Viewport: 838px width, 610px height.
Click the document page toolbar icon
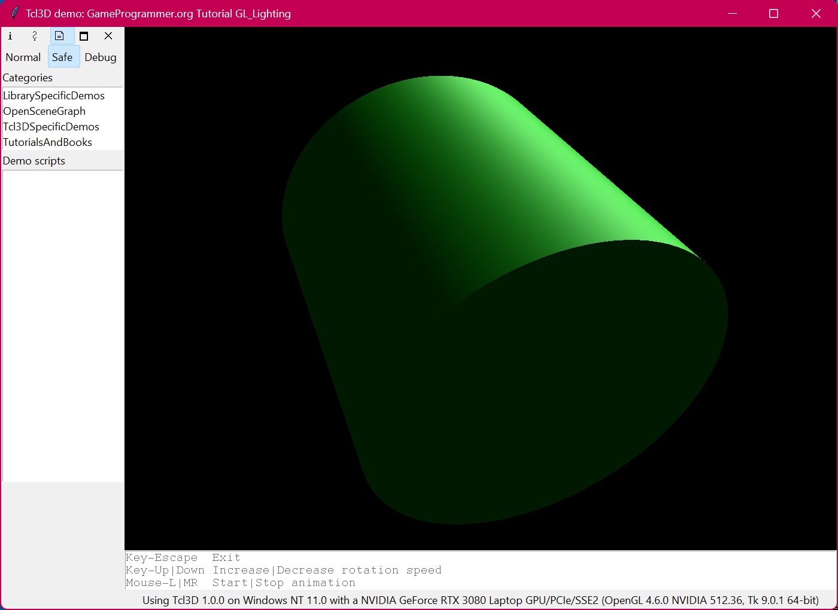click(59, 36)
